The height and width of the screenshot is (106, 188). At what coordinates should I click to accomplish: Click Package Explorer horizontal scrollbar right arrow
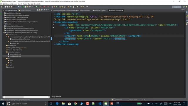point(48,97)
